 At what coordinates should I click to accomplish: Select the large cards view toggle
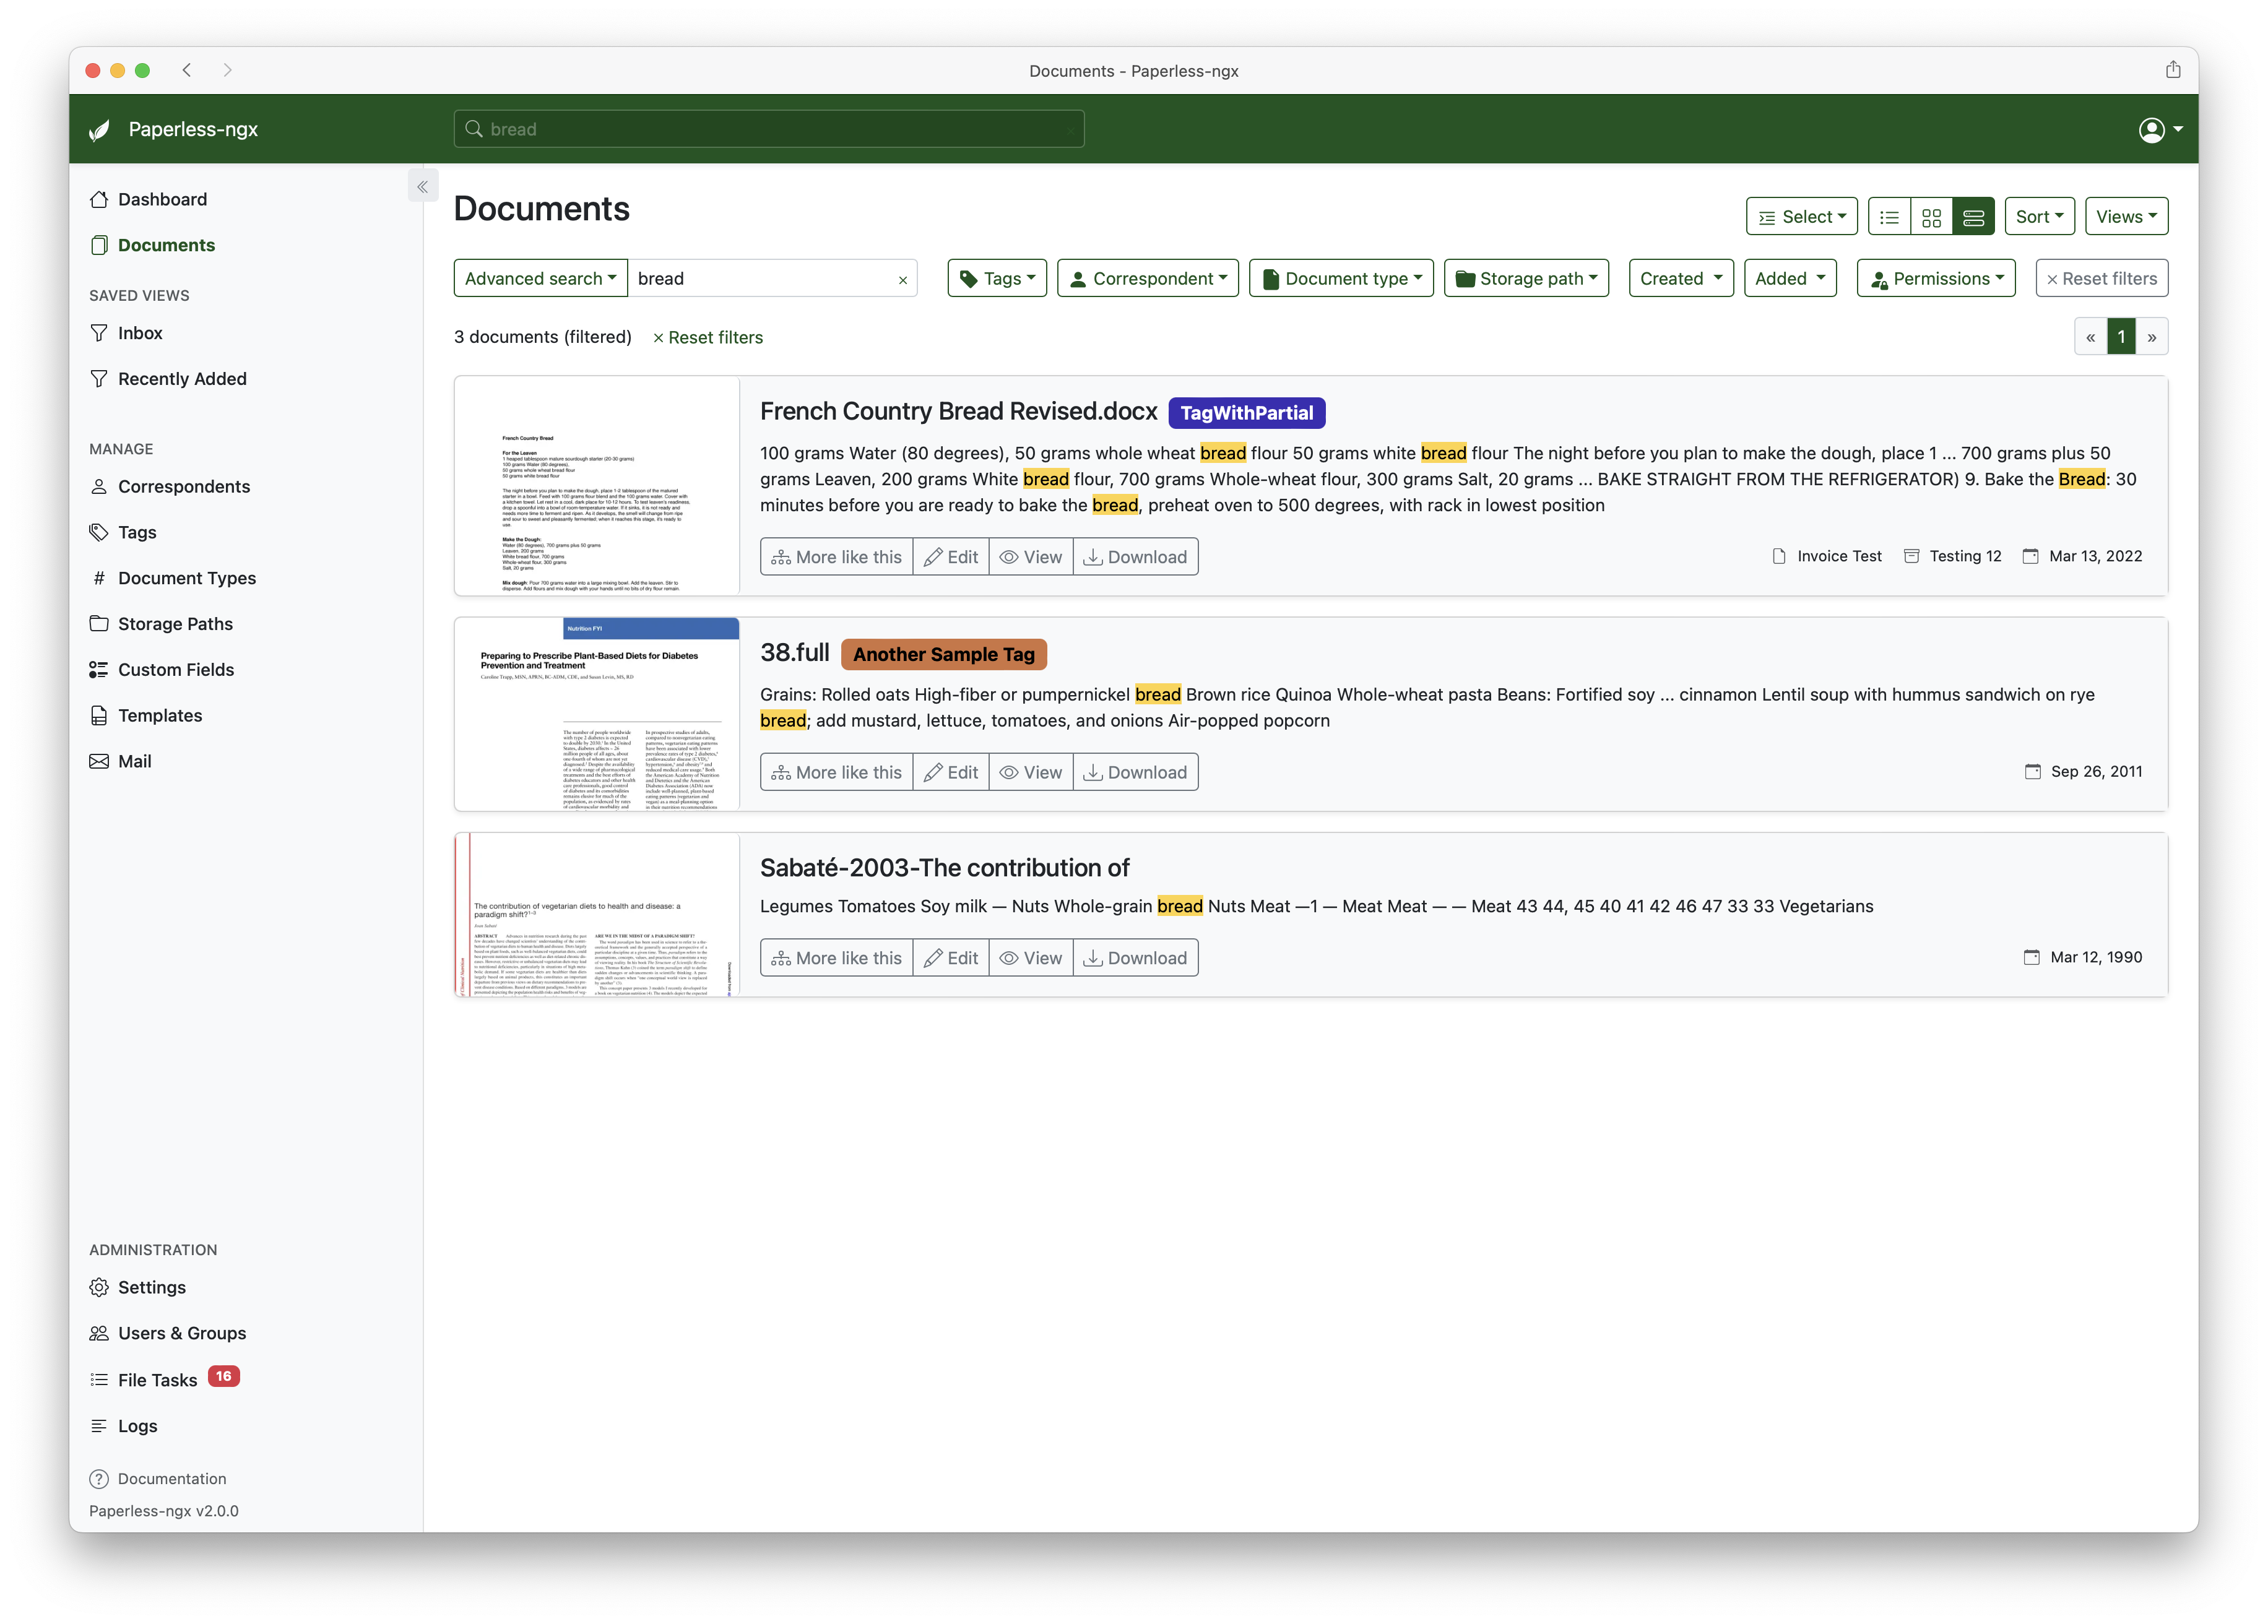tap(1973, 217)
